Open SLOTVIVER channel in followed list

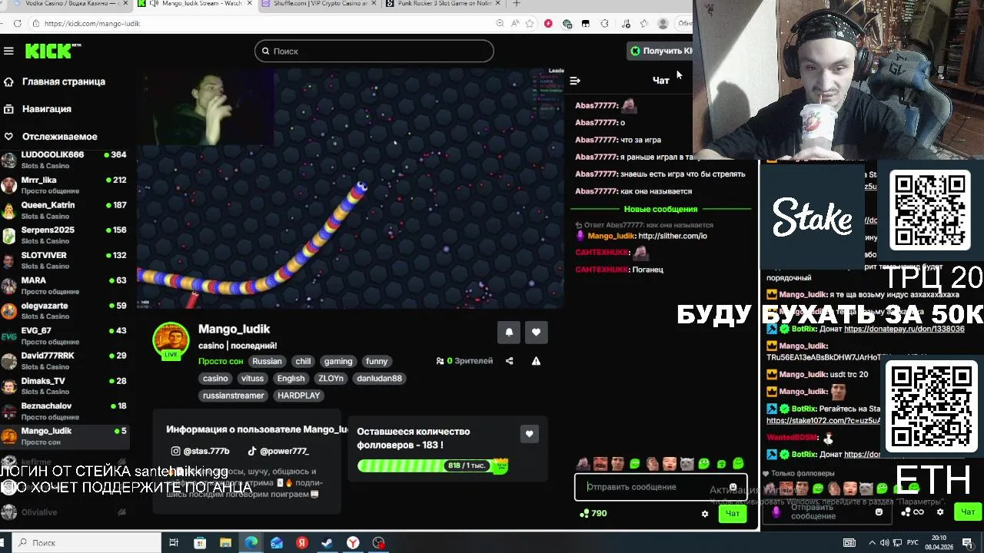(x=65, y=260)
